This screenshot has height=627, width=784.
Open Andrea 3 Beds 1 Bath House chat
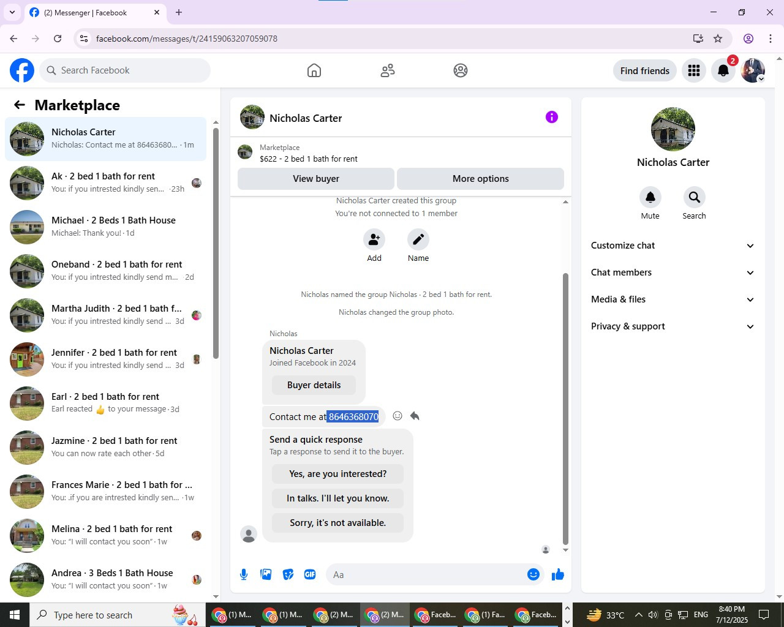[x=106, y=580]
